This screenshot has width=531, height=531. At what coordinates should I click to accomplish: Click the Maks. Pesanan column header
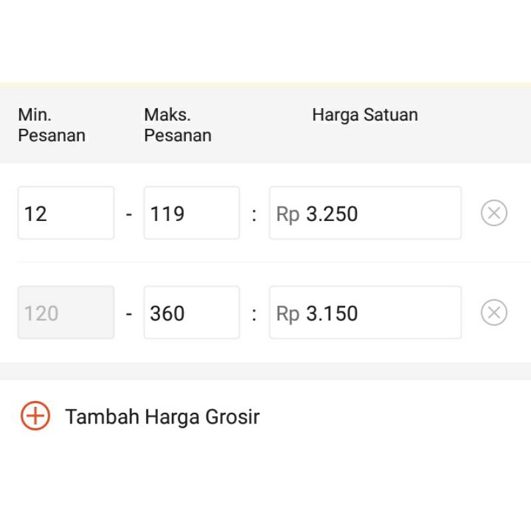click(x=178, y=125)
